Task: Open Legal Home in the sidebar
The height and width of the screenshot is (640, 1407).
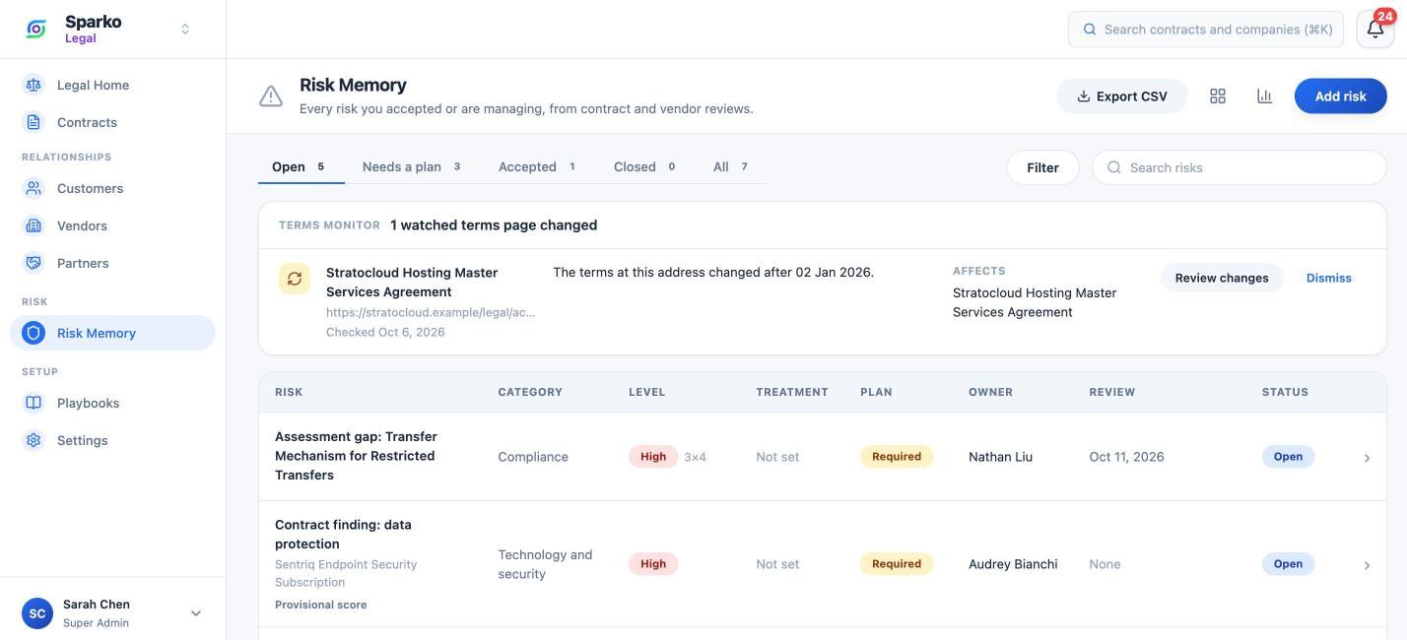Action: click(x=112, y=85)
